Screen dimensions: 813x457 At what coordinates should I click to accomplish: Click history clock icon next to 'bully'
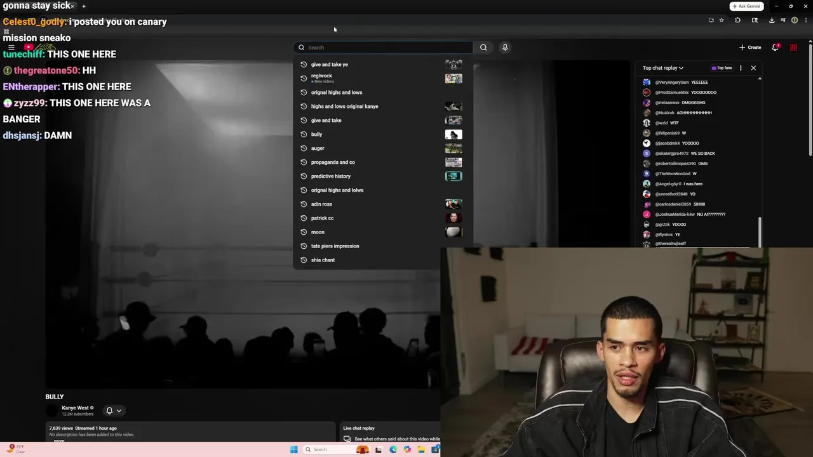pyautogui.click(x=304, y=134)
